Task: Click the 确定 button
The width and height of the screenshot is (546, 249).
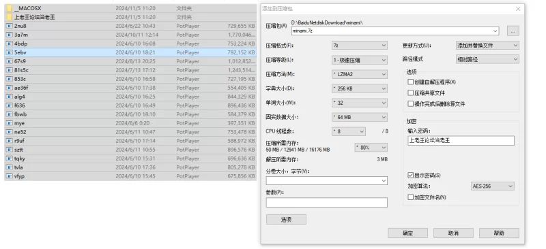Action: coord(407,233)
